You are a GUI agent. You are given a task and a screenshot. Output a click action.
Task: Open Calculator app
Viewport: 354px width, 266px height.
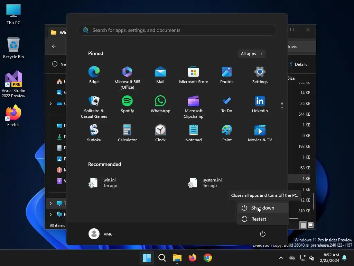click(x=127, y=133)
